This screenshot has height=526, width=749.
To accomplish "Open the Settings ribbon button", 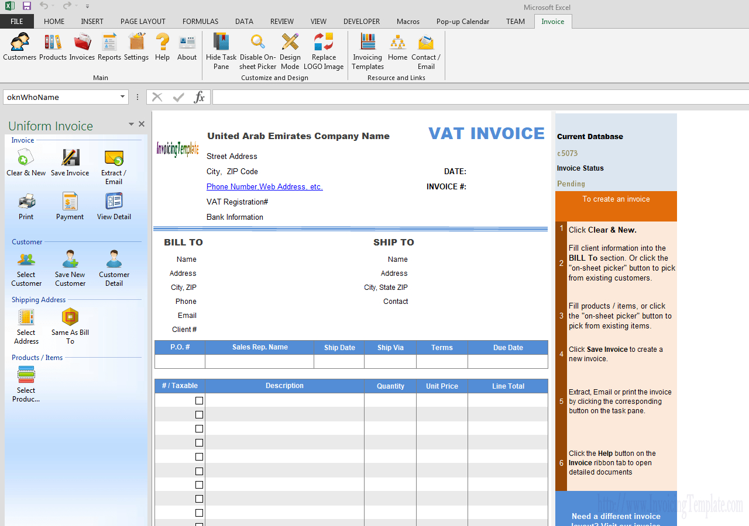I will tap(136, 47).
